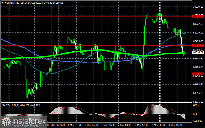
Task: Click price scale value 64198.60
Action: coord(198,85)
